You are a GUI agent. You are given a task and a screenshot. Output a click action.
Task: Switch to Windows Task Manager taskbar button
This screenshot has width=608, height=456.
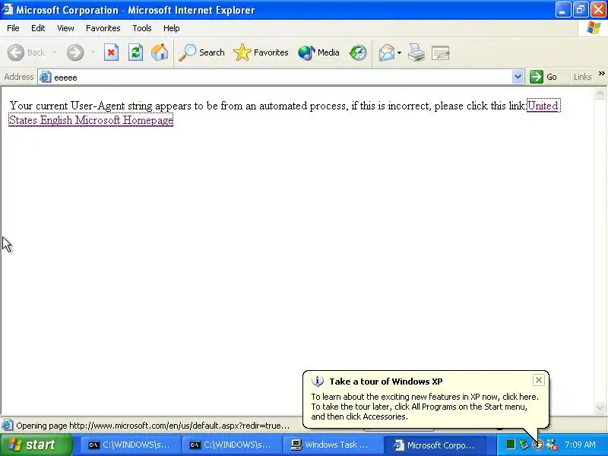pyautogui.click(x=333, y=445)
